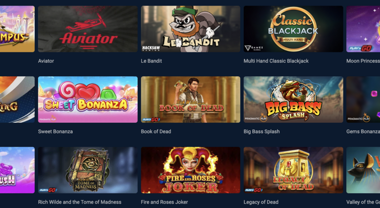The image size is (380, 208).
Task: Click the Aviator title text
Action: click(x=46, y=61)
